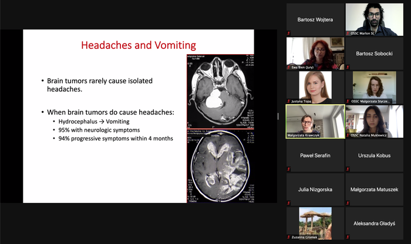This screenshot has width=411, height=244.
Task: Select Justyna Topa's video tile
Action: 315,85
